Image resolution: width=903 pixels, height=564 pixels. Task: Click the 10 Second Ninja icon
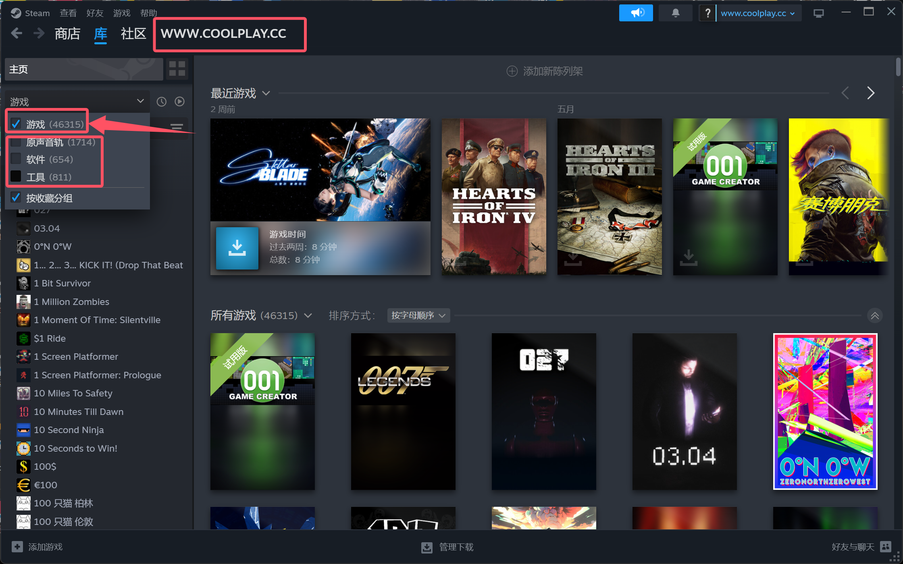(x=23, y=430)
